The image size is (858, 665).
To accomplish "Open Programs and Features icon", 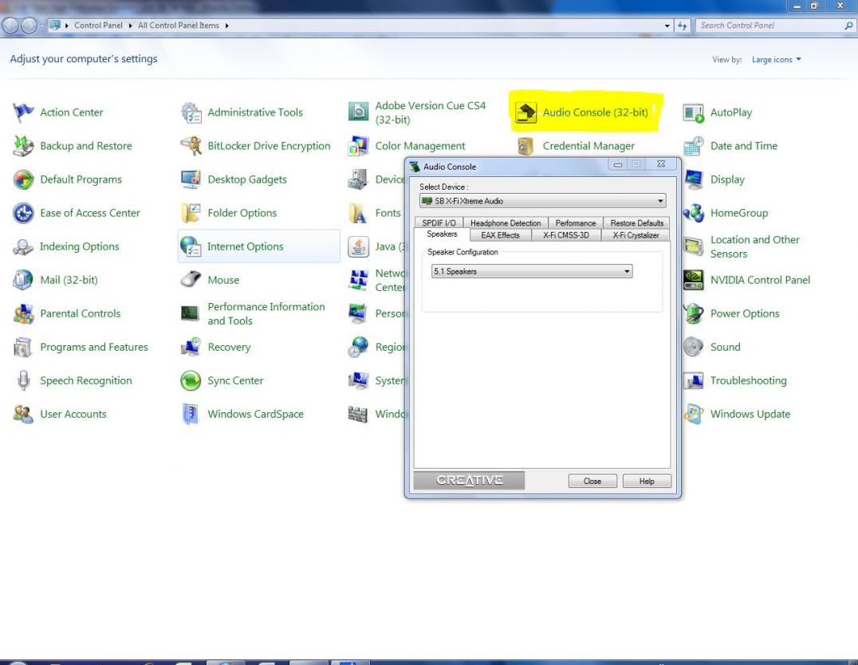I will click(x=23, y=347).
